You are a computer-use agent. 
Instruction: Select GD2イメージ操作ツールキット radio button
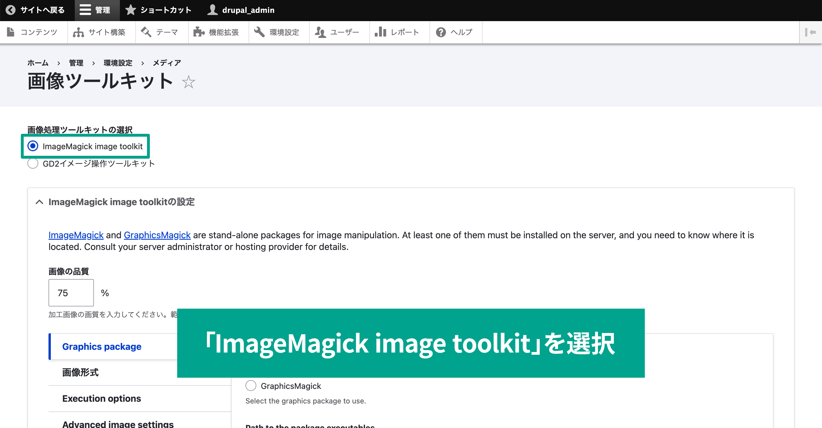(33, 163)
